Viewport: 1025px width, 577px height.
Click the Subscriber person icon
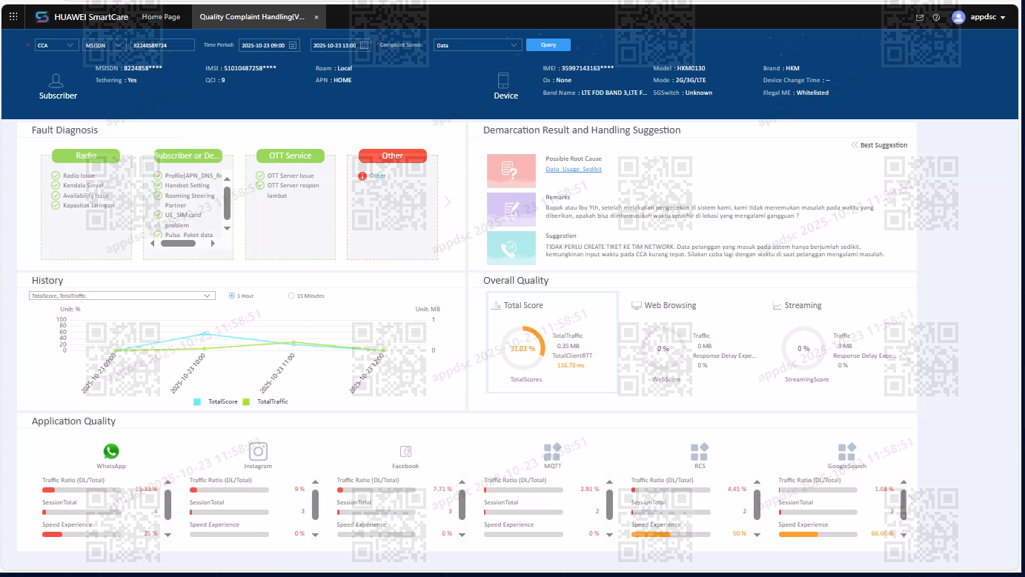(56, 81)
